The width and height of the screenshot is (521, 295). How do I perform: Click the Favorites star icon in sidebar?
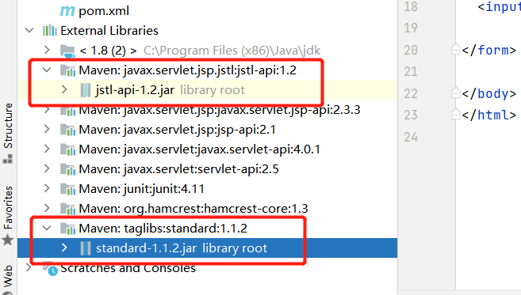coord(8,240)
